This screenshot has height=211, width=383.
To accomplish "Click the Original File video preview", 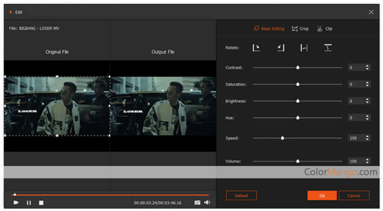I will (57, 106).
